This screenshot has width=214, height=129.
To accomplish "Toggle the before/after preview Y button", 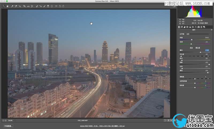I will coord(165,121).
